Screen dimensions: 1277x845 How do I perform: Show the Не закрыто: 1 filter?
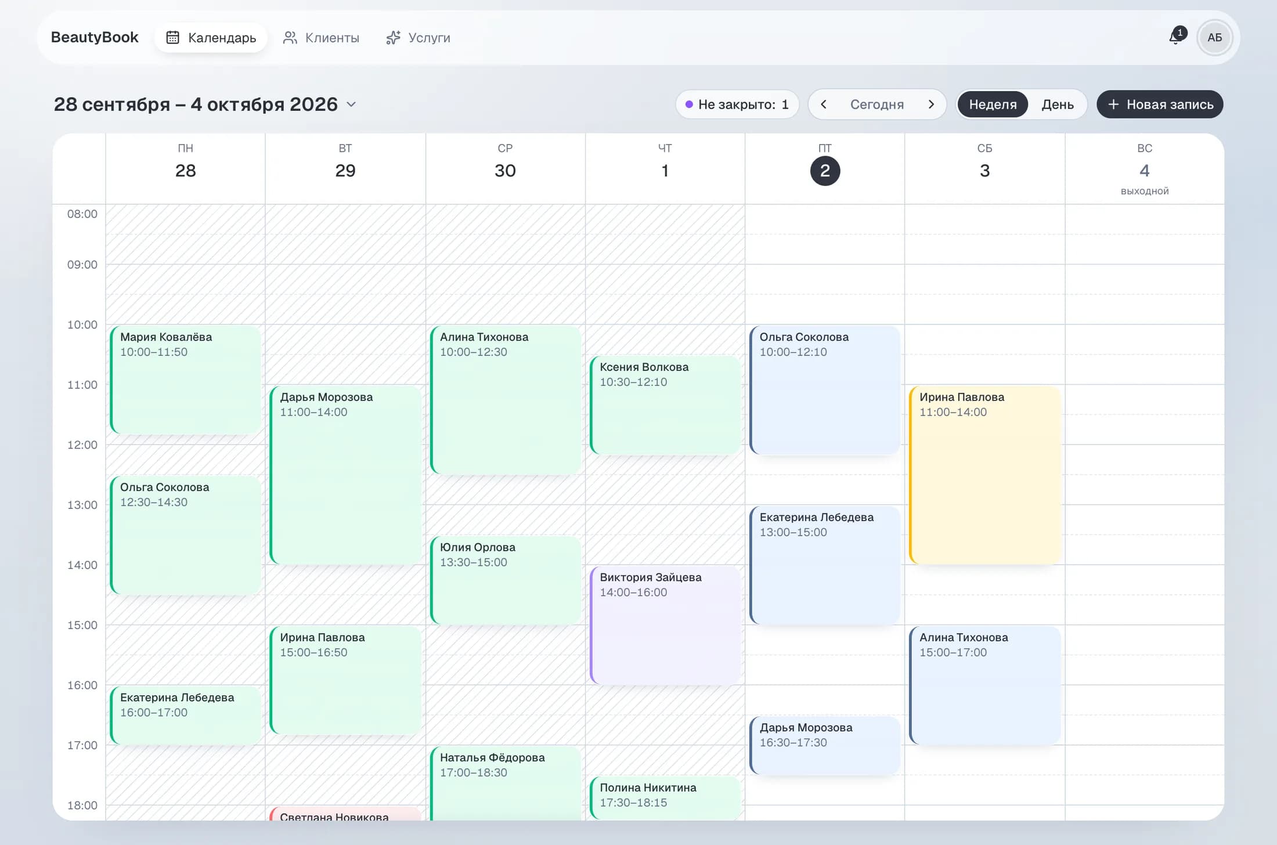pos(737,104)
